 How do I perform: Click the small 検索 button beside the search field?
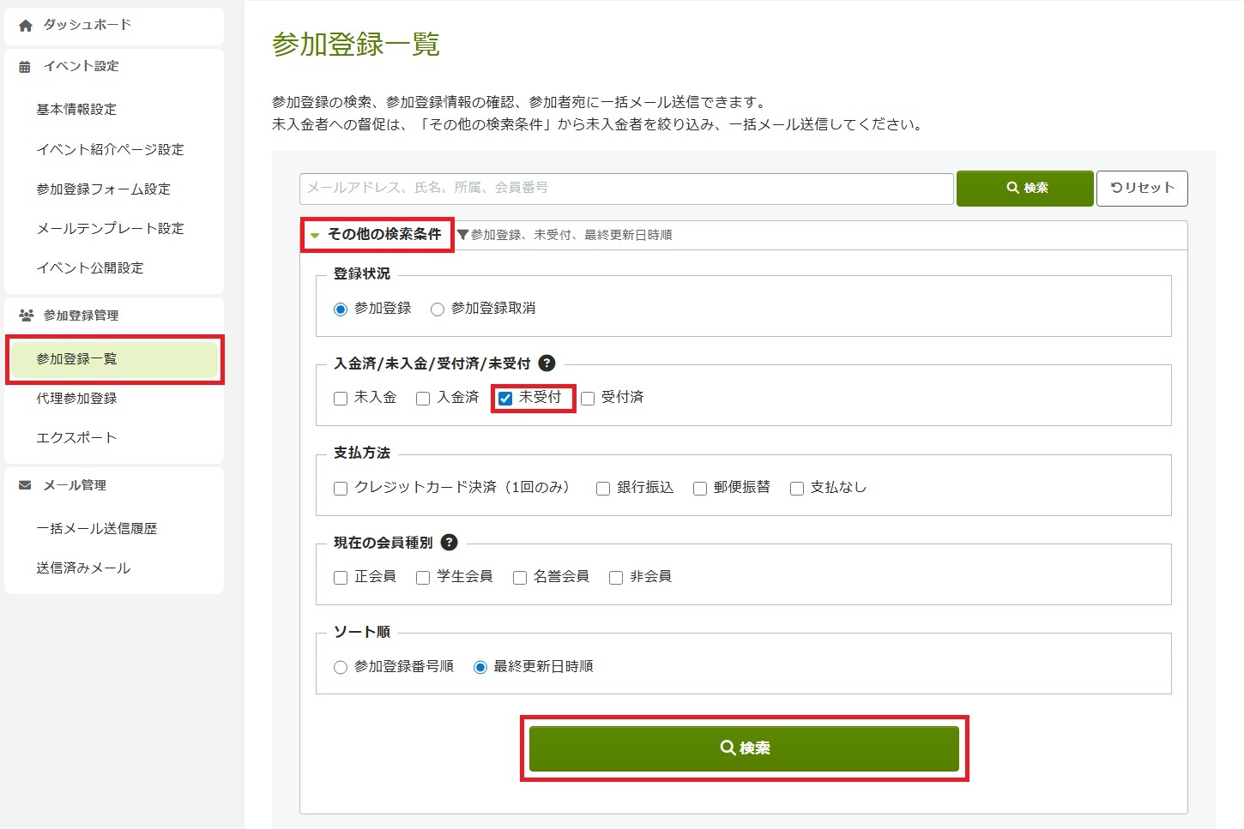pos(1025,188)
